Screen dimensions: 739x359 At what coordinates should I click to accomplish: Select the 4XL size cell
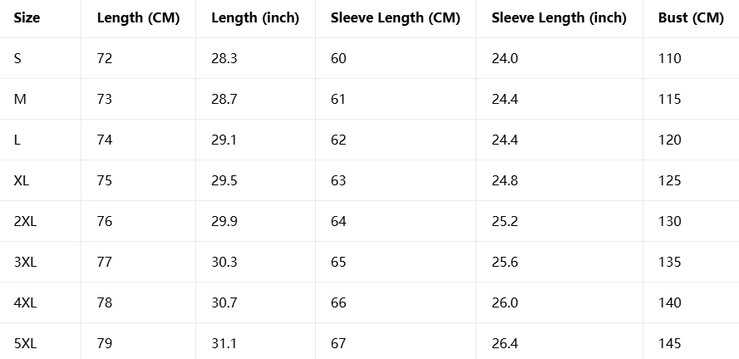coord(26,302)
